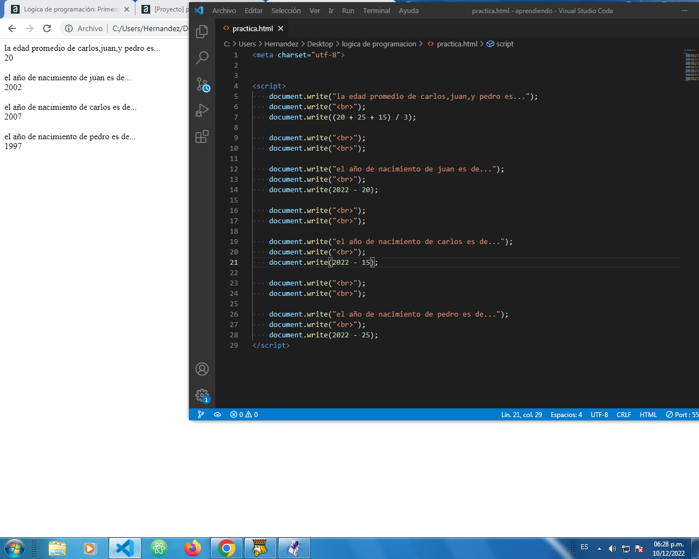Viewport: 699px width, 559px height.
Task: Click 'Espacios: 4' indentation setting
Action: click(x=566, y=414)
